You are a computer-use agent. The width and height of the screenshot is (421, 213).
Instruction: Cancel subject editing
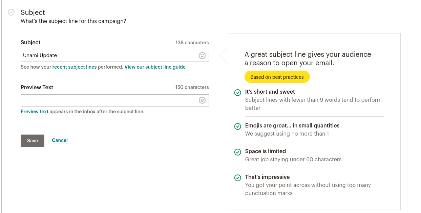pos(60,140)
